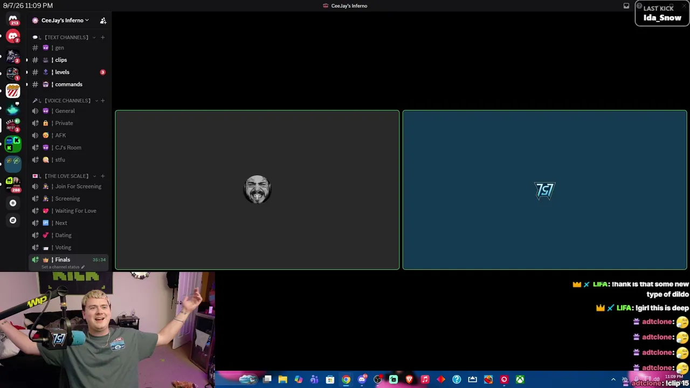
Task: Join the Dating voice channel
Action: pos(69,235)
